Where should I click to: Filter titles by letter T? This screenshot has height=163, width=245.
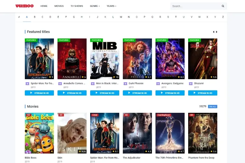(x=176, y=17)
